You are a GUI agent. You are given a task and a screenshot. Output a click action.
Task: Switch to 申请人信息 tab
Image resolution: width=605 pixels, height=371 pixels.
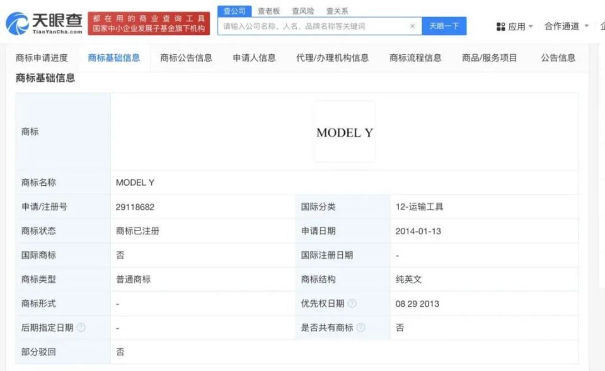coord(254,58)
